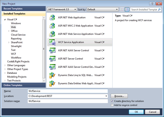
Task: Select the Windows category
Action: 16,23
